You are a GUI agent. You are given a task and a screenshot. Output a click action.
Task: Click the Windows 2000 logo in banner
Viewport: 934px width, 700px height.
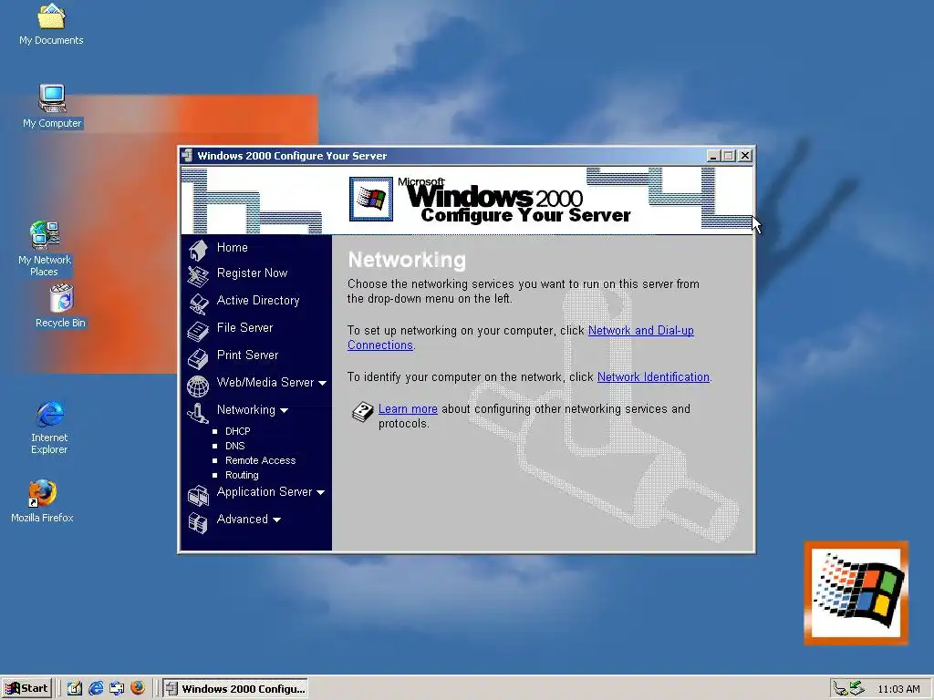(x=371, y=199)
